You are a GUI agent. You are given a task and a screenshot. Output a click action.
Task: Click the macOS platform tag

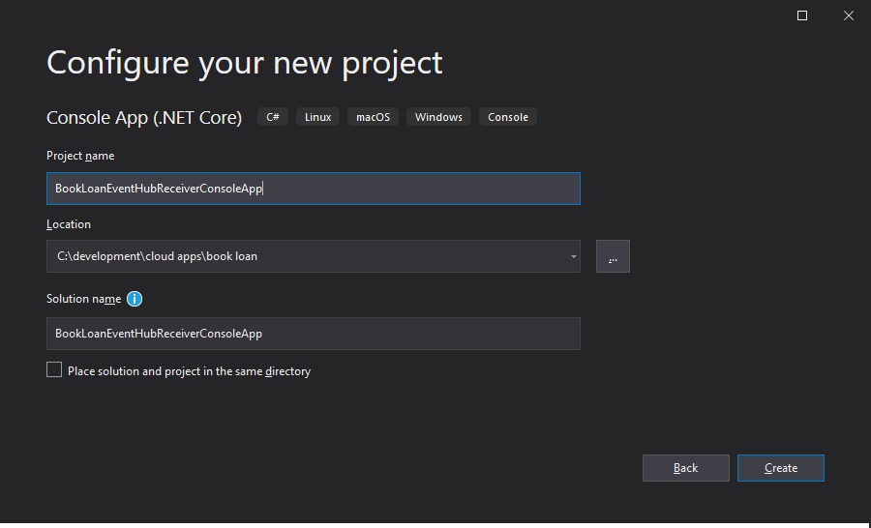(373, 117)
